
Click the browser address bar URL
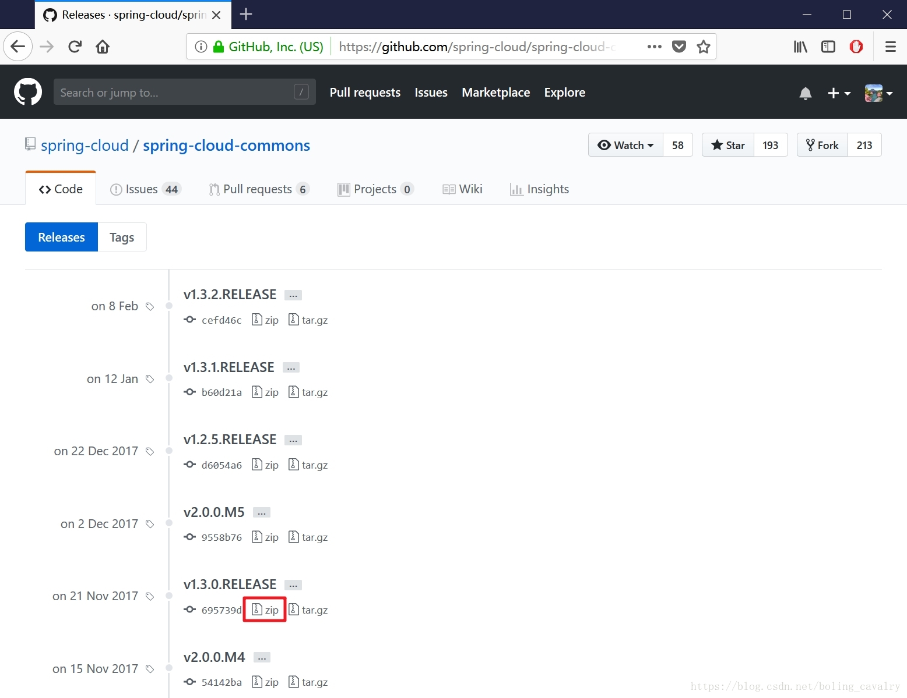(477, 47)
